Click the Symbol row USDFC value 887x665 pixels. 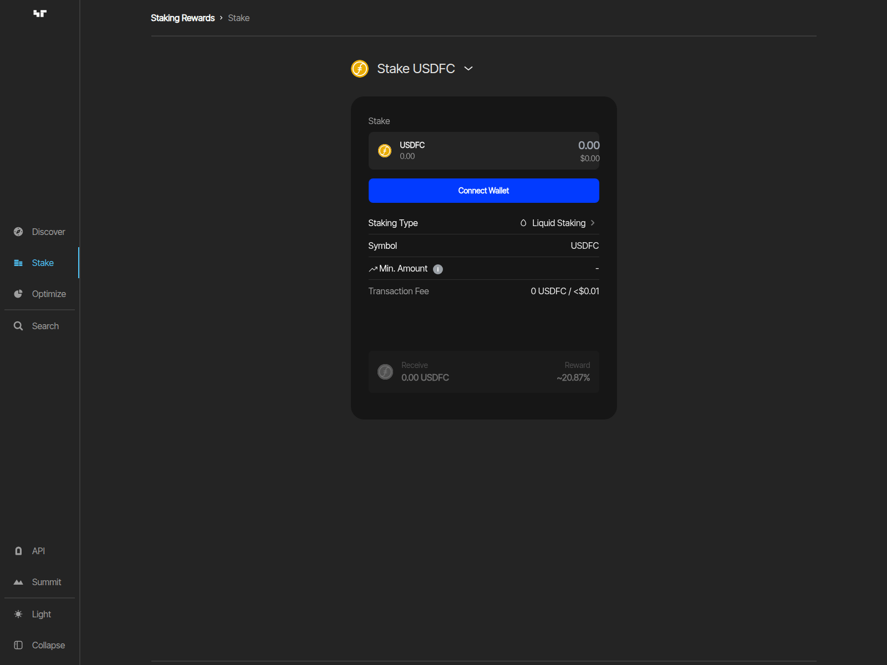coord(585,245)
